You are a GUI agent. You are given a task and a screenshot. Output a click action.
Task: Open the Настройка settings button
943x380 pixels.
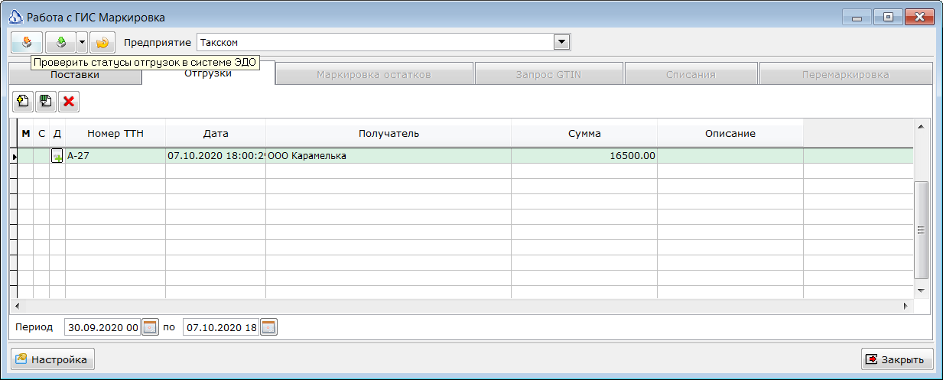tap(52, 359)
